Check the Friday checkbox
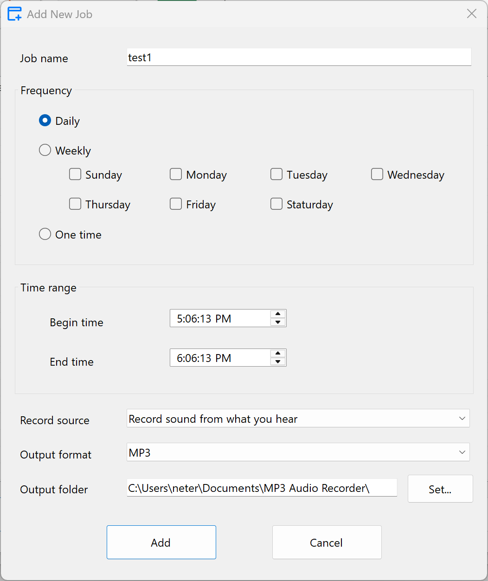The width and height of the screenshot is (488, 581). tap(175, 204)
